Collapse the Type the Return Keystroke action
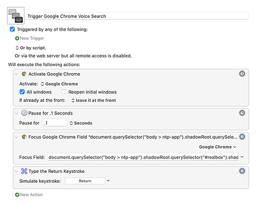The width and height of the screenshot is (256, 204). tap(16, 171)
